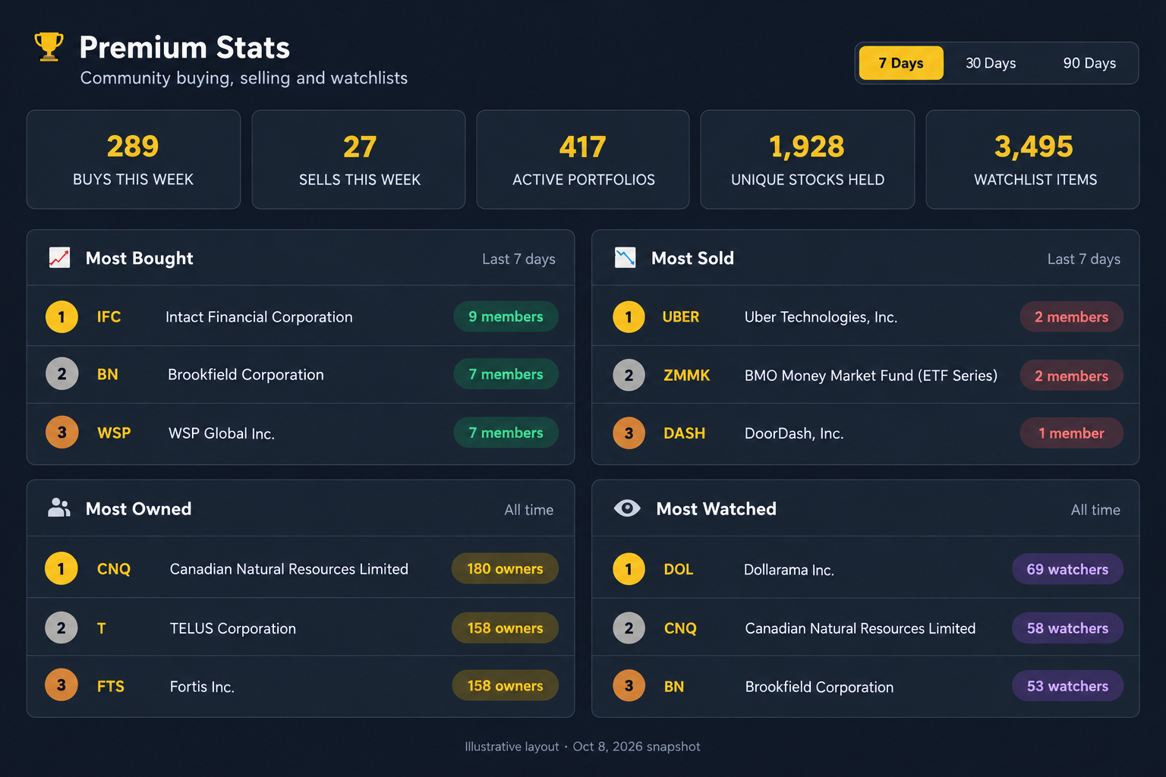Click WSP Global Inc. company name

tap(222, 433)
